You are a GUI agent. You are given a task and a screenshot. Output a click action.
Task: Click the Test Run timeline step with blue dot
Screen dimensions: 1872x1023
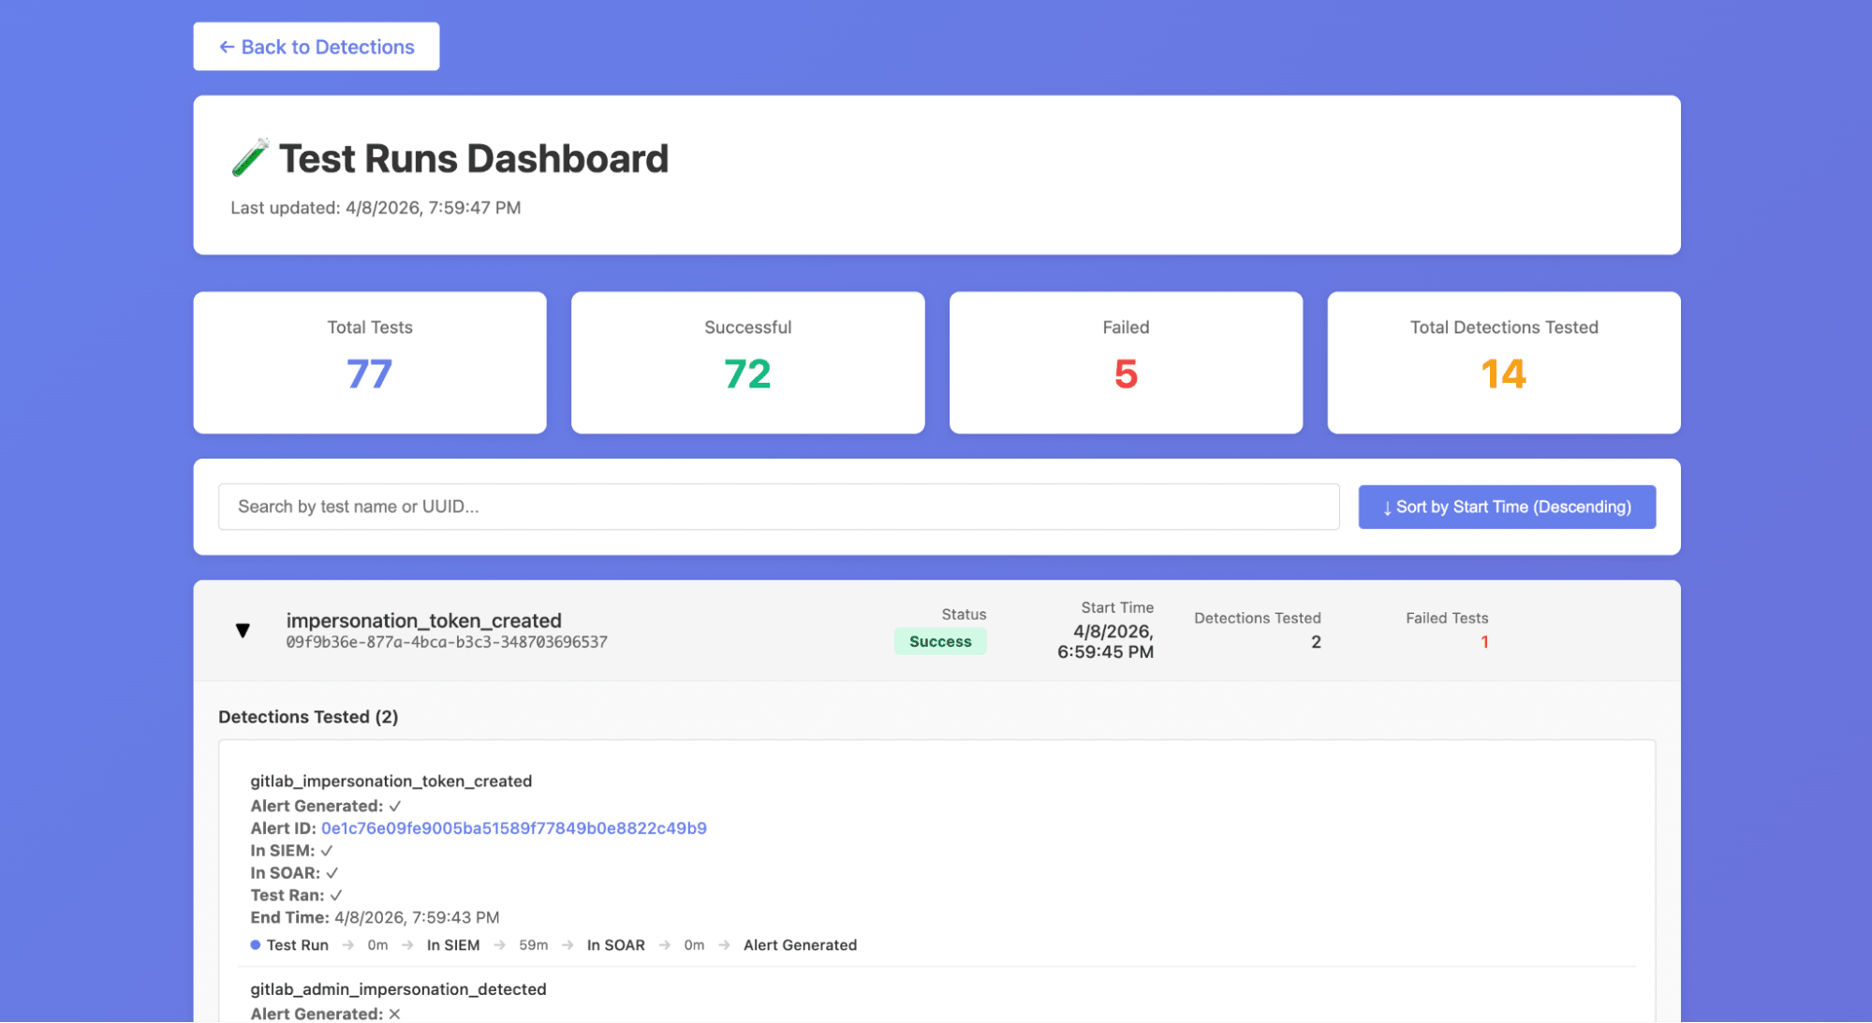pos(289,945)
